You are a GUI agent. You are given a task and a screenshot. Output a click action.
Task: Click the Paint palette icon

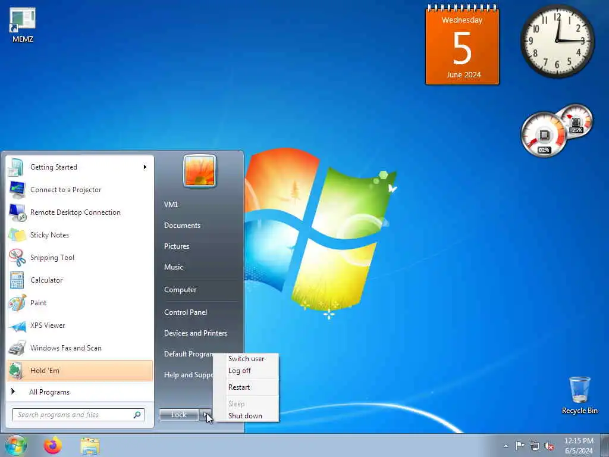click(x=17, y=303)
